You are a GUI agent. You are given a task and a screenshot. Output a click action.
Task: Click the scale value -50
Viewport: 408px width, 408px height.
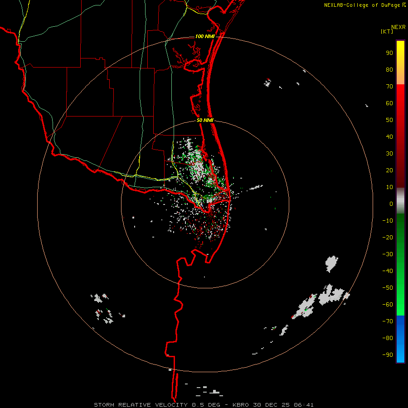[x=388, y=288]
